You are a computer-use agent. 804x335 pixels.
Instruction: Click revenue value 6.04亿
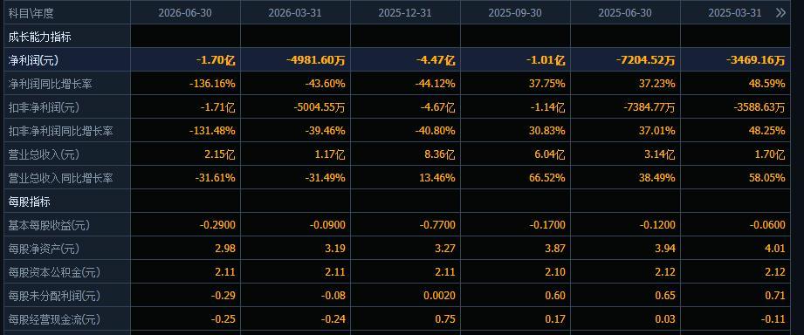549,154
